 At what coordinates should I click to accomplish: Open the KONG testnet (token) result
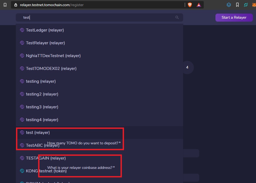click(x=99, y=171)
